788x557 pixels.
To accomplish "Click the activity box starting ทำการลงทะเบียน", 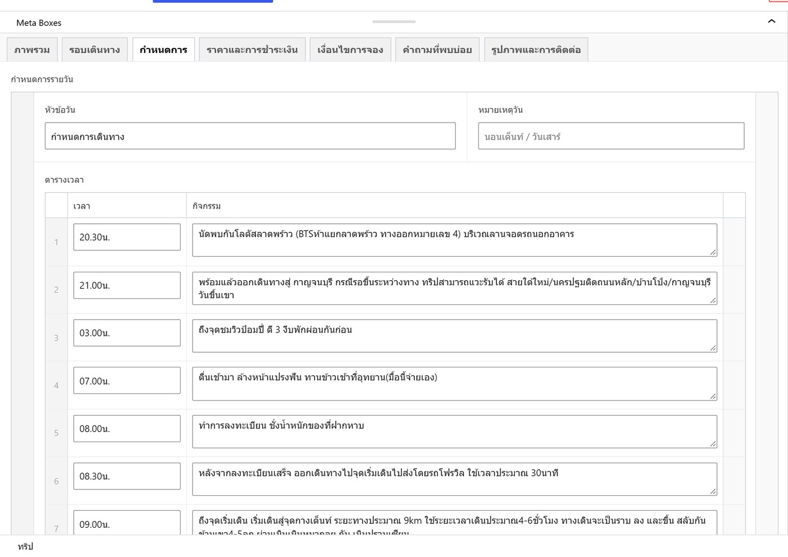I will (455, 432).
